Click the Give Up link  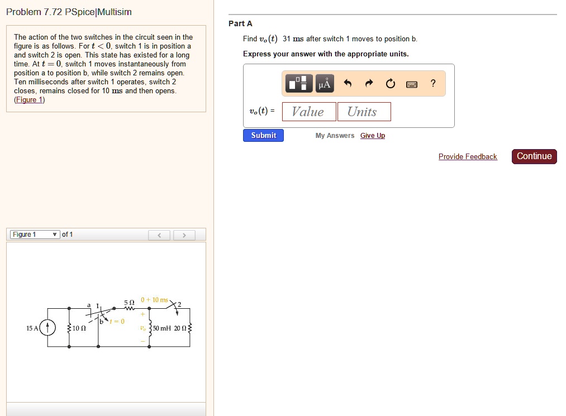[372, 135]
